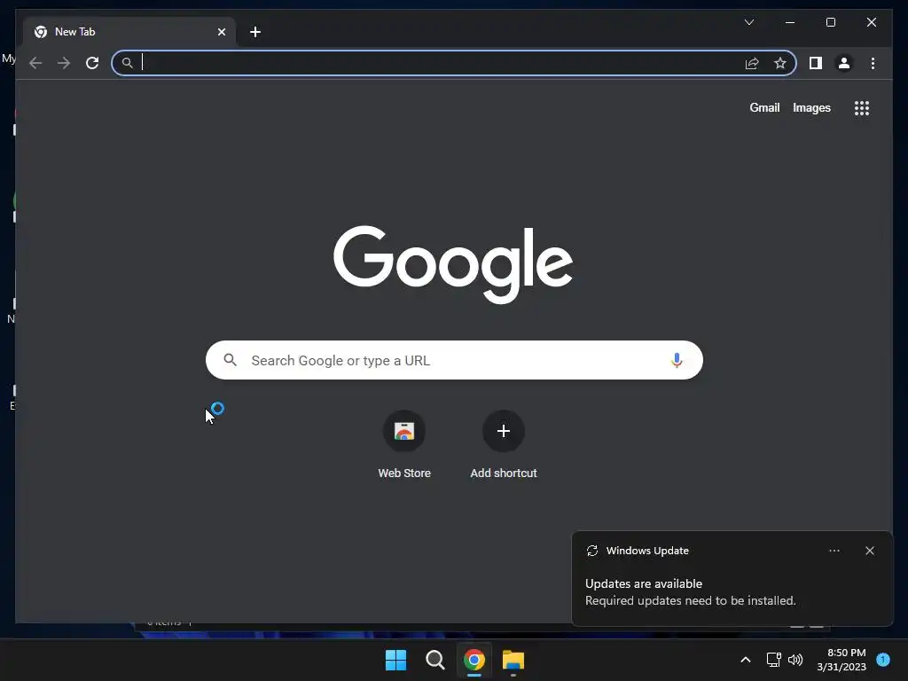Reload the current page
Viewport: 908px width, 681px height.
92,63
